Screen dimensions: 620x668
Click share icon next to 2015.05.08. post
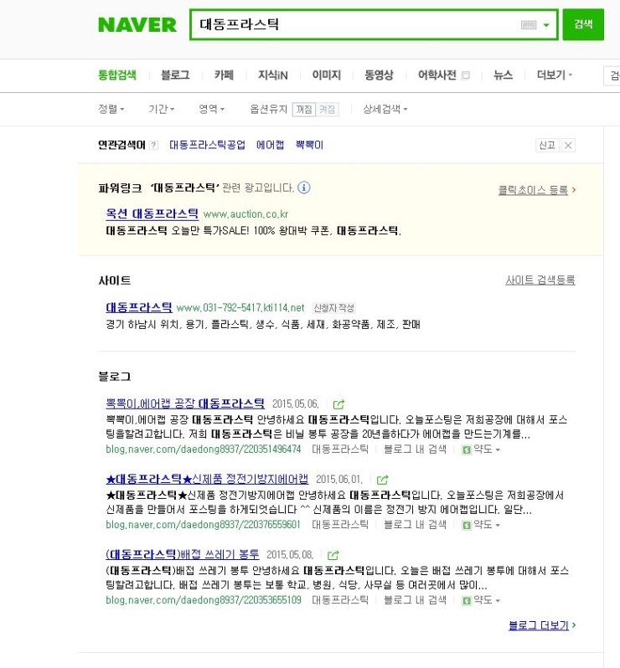click(333, 555)
